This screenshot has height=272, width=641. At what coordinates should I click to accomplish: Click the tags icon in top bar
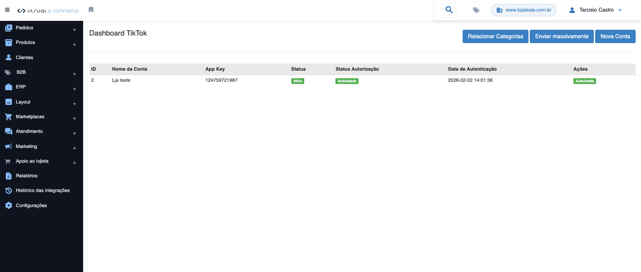click(476, 10)
